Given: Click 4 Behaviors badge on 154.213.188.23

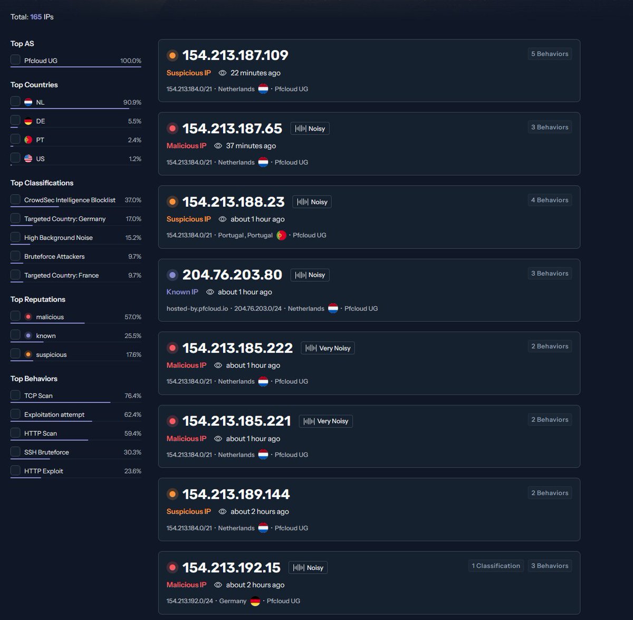Looking at the screenshot, I should [550, 200].
